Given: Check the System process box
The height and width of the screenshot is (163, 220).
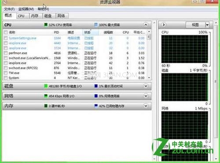Looking at the screenshot, I should (6, 78).
